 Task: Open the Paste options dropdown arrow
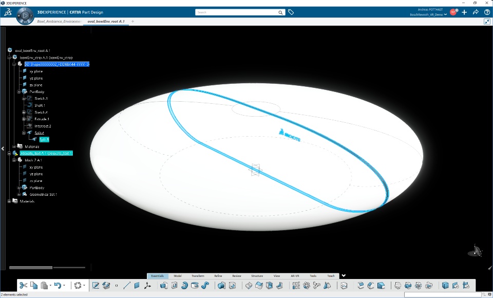point(50,286)
